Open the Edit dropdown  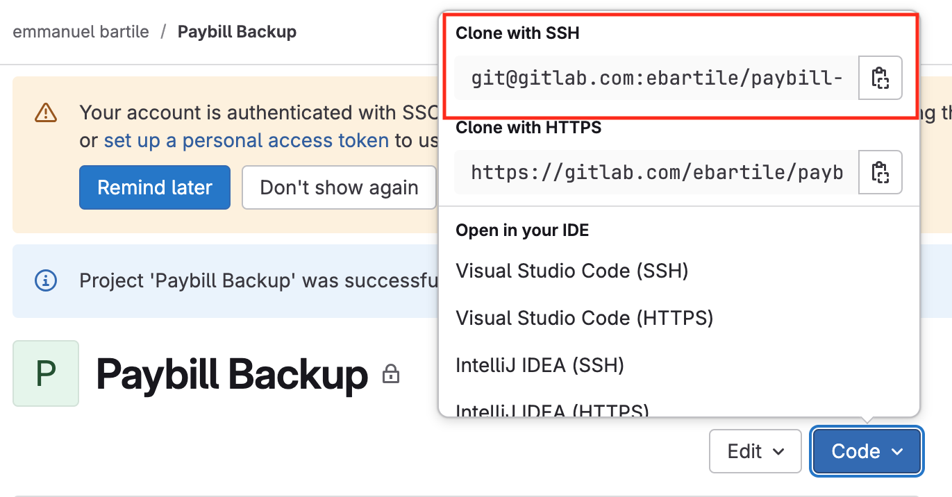(x=755, y=452)
